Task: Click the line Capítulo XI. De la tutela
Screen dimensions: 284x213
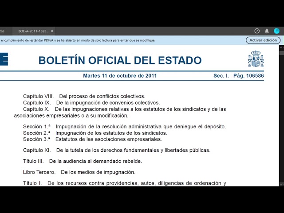Action: tap(117, 150)
